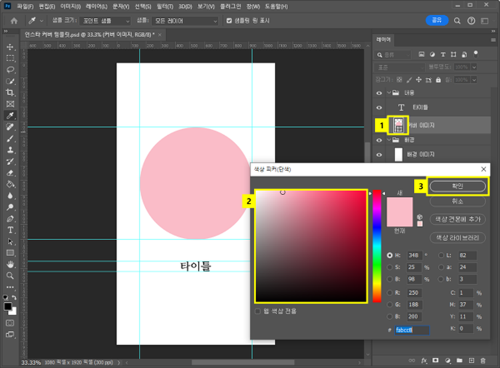Click the rainbow hue slider bar
Screen dimensions: 500x368
coord(377,246)
